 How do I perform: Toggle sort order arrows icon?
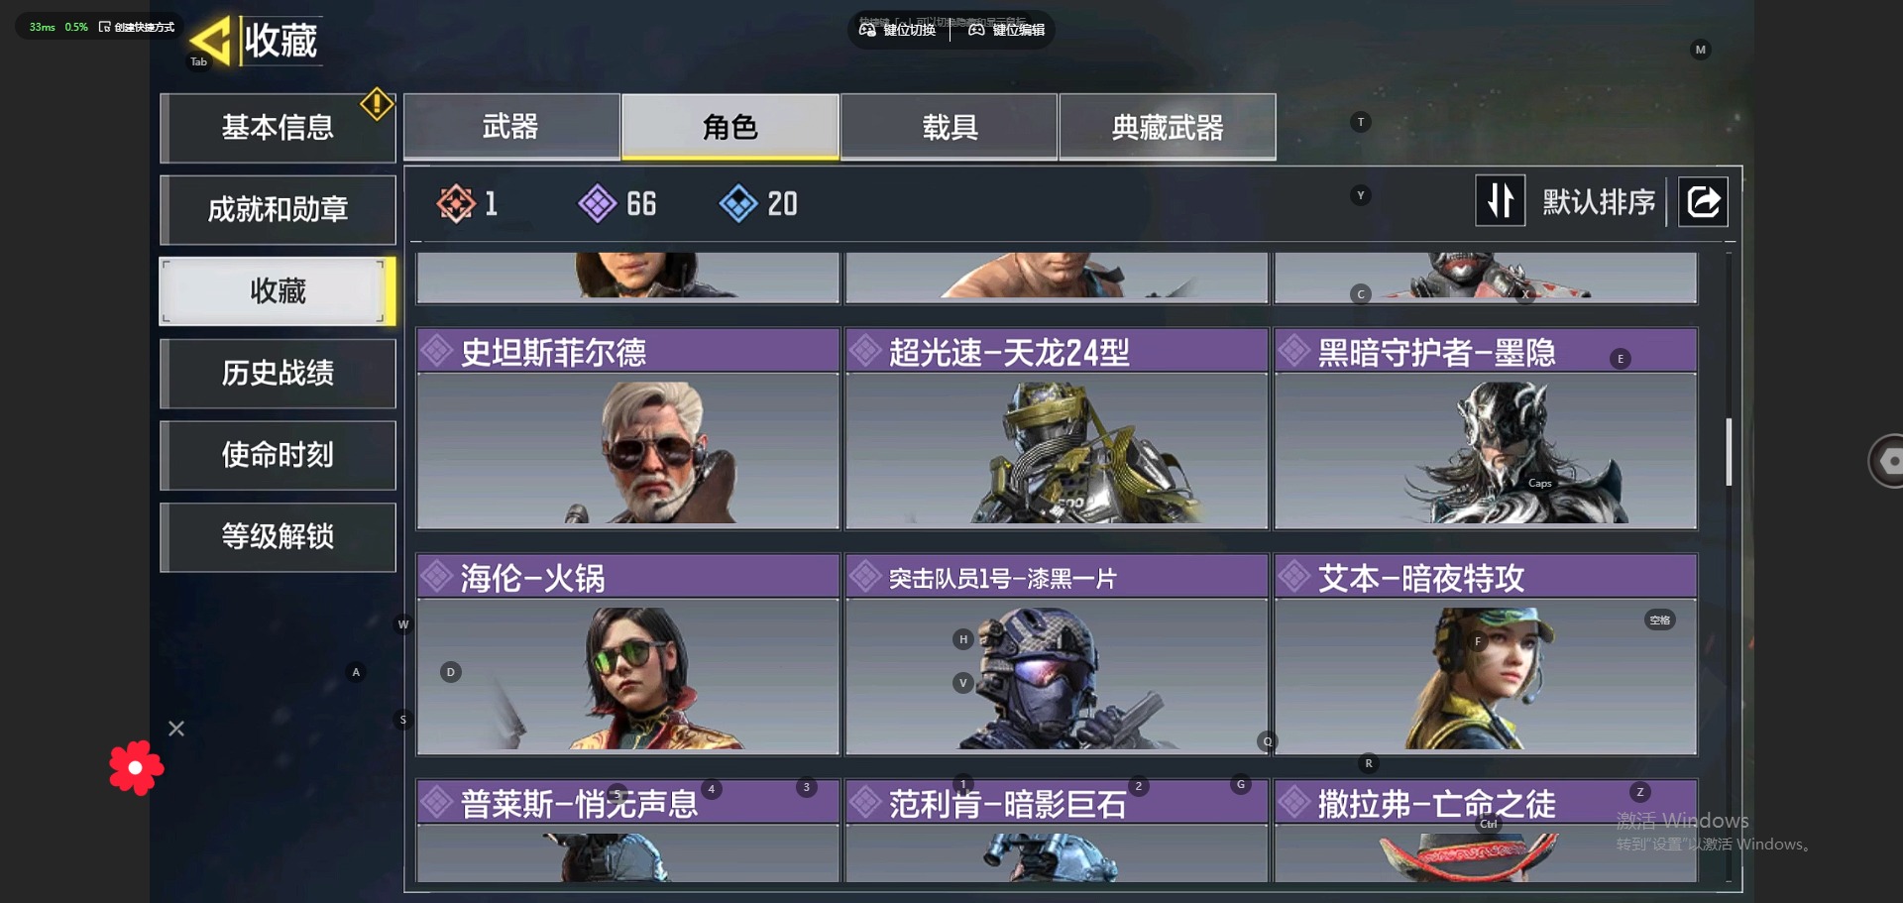tap(1501, 201)
